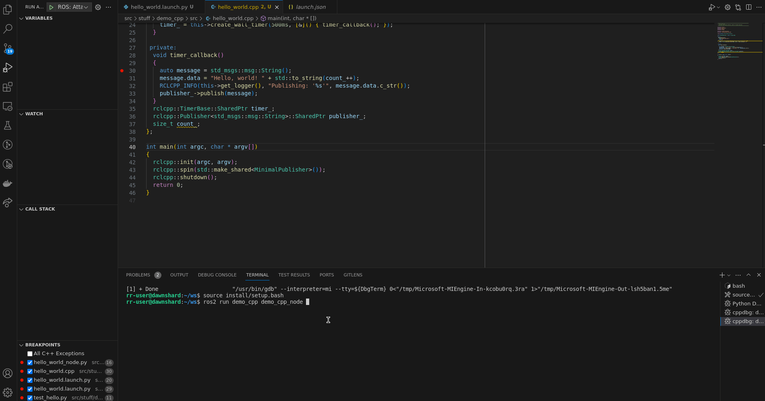Open the Testing flask view

(8, 125)
